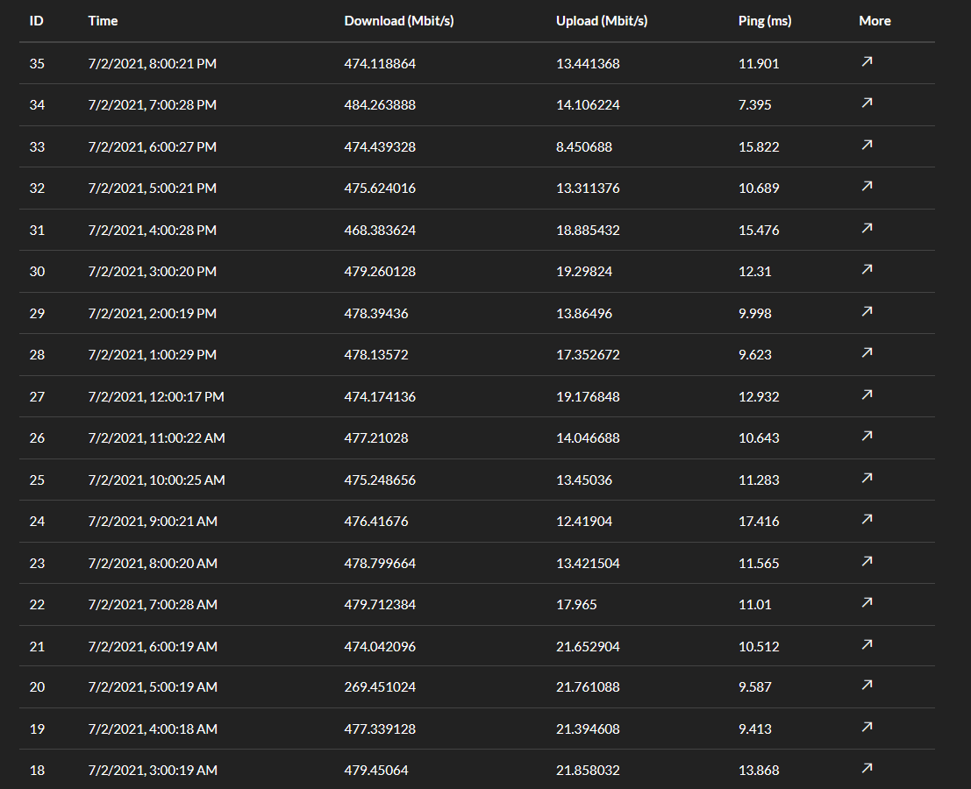This screenshot has width=971, height=789.
Task: Open more details arrow for test ID 30
Action: 867,269
